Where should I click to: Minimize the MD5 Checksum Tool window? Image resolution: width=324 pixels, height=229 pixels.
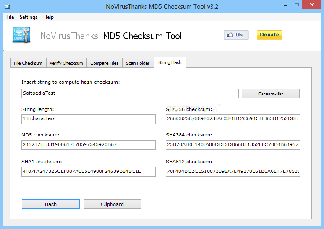[x=285, y=5]
